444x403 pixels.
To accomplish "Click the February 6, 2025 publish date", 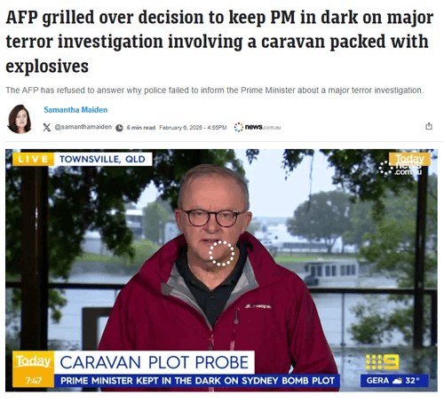I will coord(193,128).
